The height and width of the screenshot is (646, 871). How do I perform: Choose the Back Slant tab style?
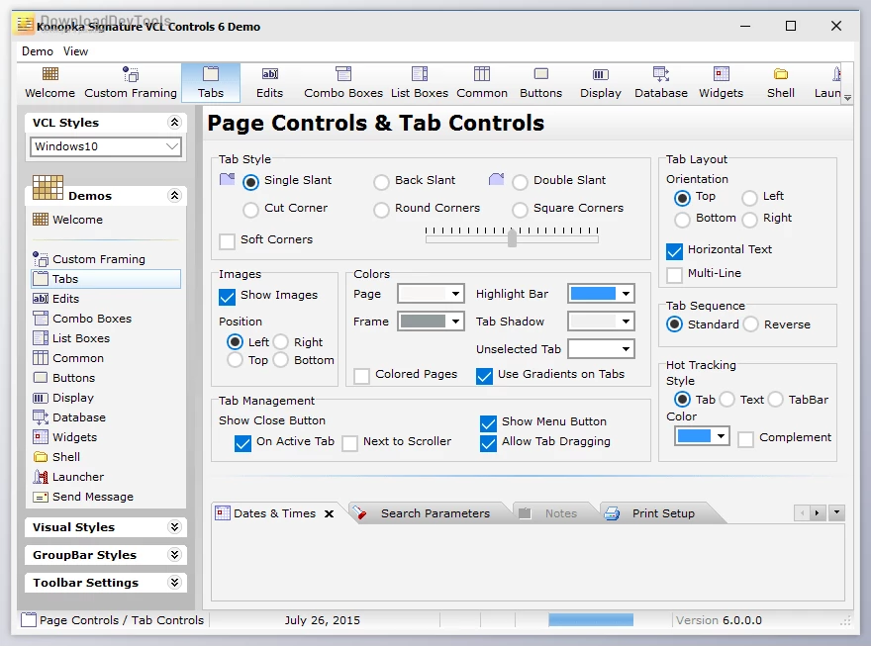tap(381, 181)
